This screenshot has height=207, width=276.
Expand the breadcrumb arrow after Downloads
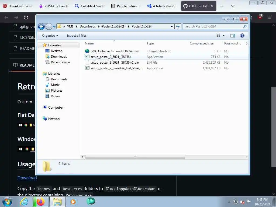click(x=99, y=27)
